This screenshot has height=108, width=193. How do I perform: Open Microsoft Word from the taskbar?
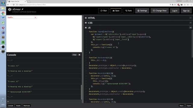point(3,18)
